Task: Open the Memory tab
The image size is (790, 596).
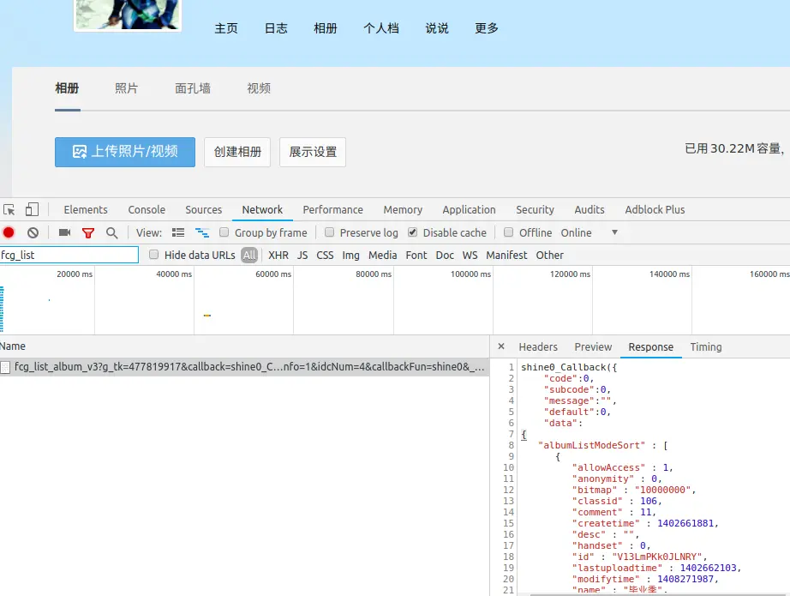Action: pos(403,210)
